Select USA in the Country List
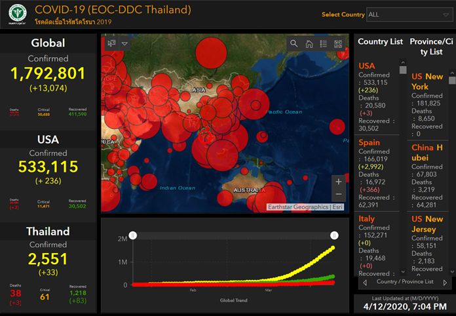Viewport: 456px width, 316px height. click(367, 66)
